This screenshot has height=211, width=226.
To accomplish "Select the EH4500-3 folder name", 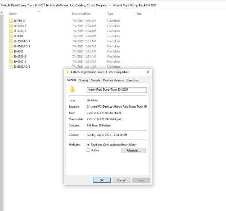I will pos(20,62).
